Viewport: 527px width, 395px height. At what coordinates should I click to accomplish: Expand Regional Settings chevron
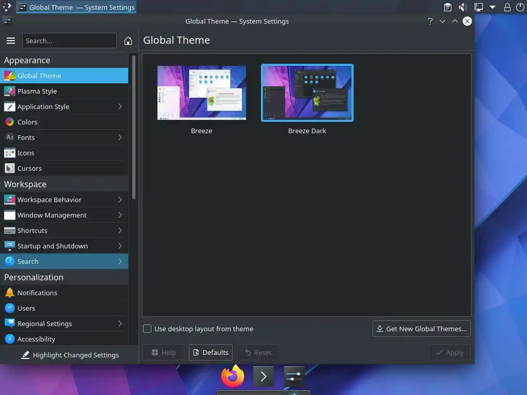[x=120, y=324]
